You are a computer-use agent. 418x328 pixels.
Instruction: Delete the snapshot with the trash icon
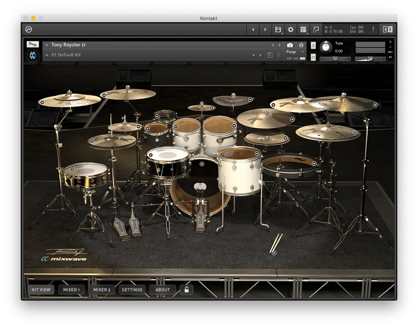(x=278, y=55)
